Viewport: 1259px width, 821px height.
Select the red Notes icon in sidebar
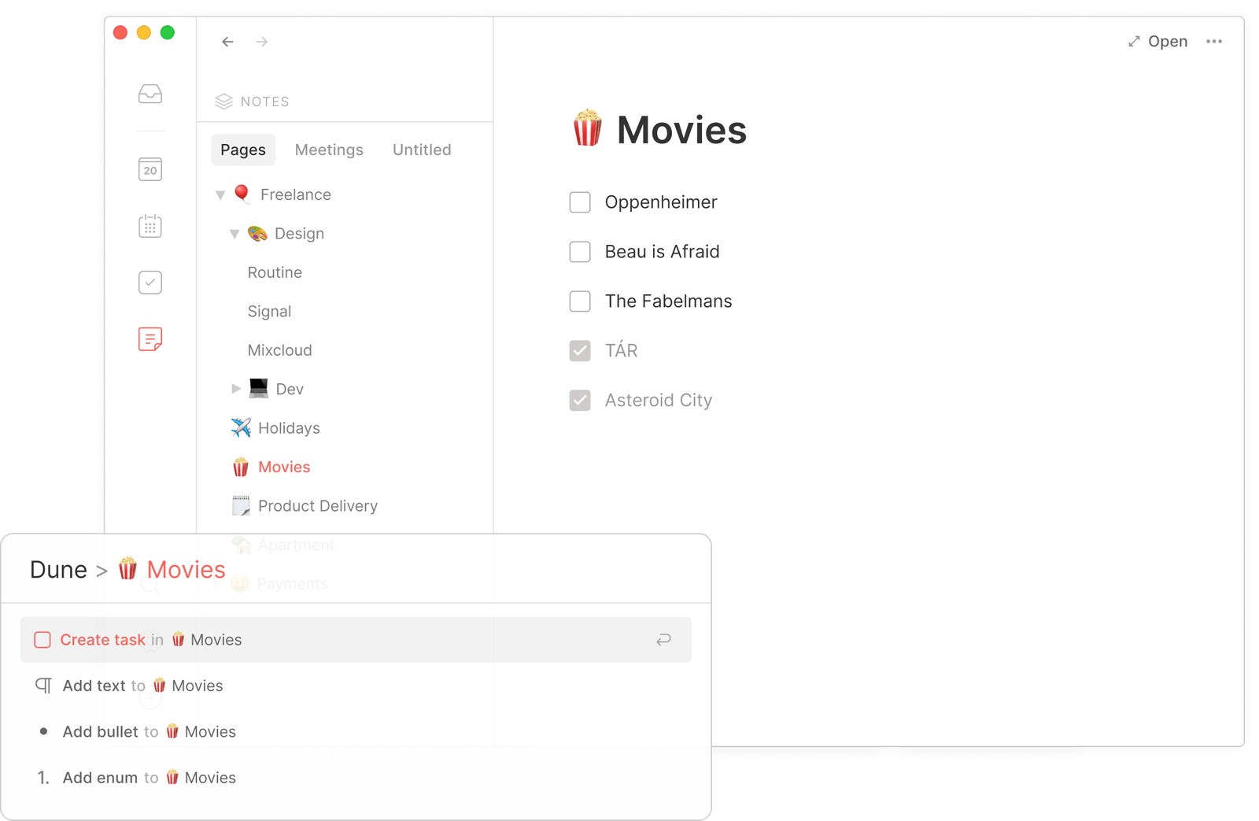pos(150,338)
